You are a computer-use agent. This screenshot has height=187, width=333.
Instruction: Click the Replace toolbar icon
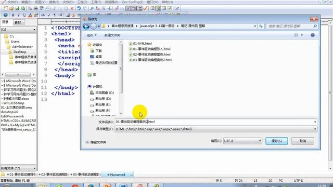[98, 8]
